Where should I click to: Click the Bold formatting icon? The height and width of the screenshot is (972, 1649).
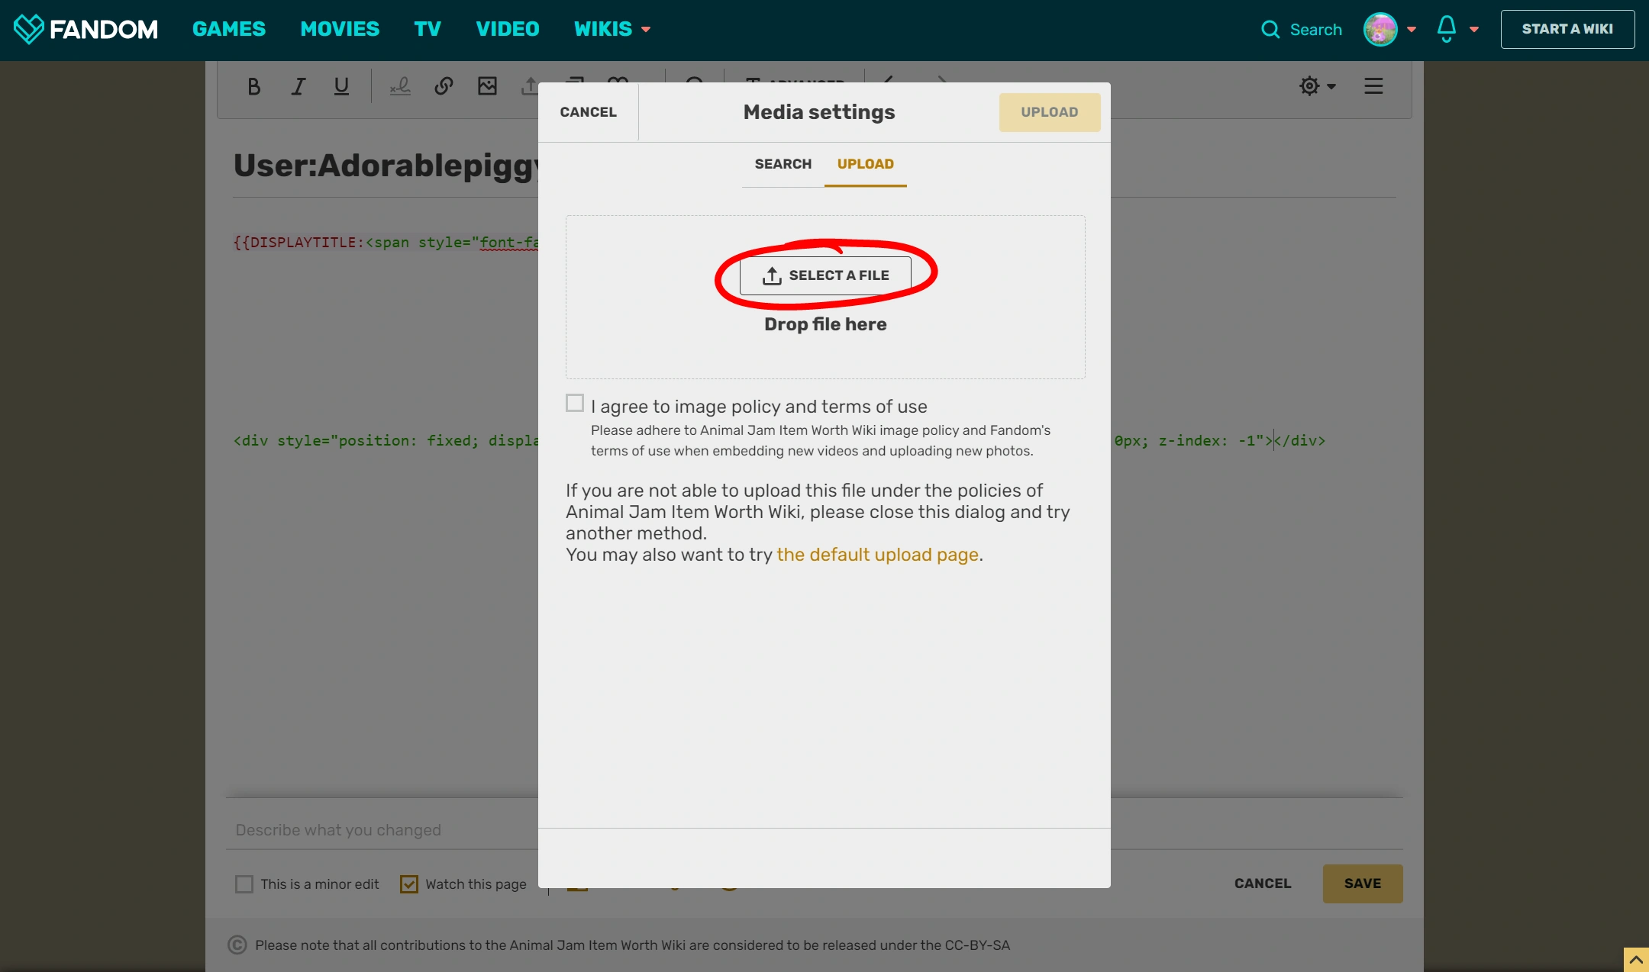click(x=254, y=86)
